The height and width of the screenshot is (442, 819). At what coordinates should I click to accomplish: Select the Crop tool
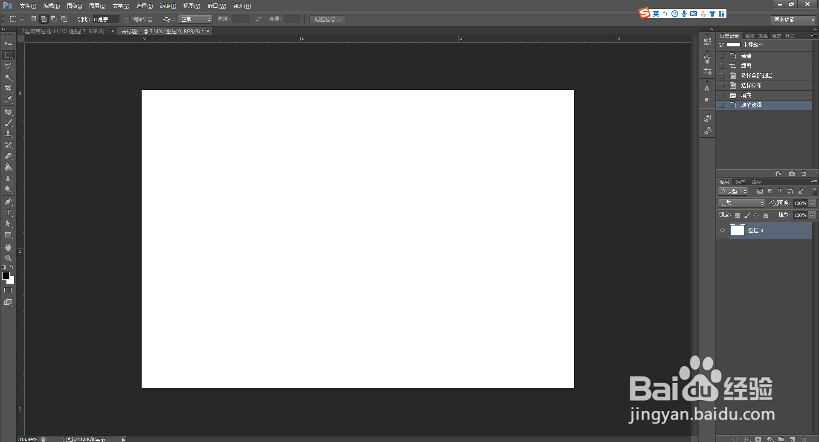8,88
